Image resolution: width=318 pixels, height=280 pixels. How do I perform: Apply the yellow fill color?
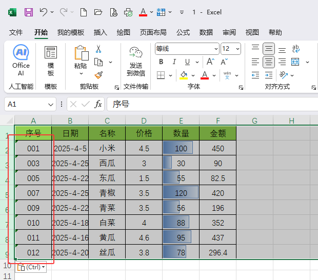click(183, 75)
